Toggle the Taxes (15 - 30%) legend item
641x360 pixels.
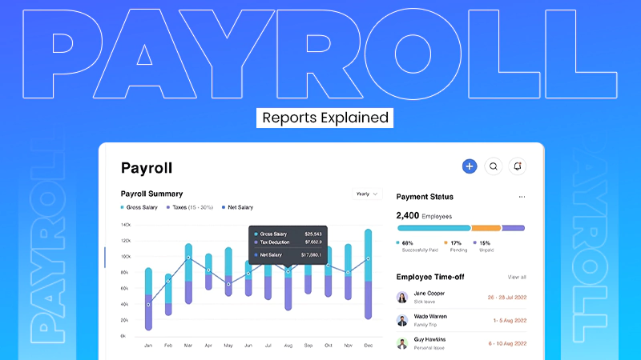click(190, 207)
